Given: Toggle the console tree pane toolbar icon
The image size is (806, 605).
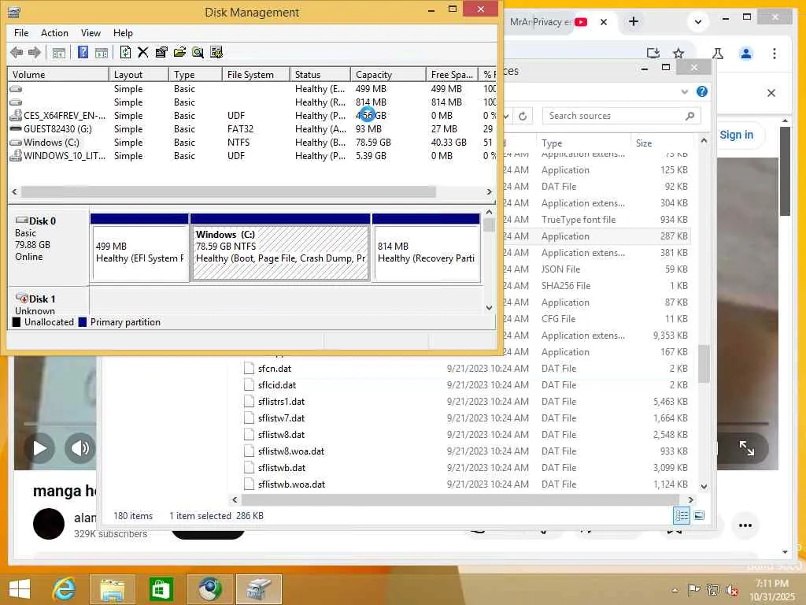Looking at the screenshot, I should pos(59,53).
